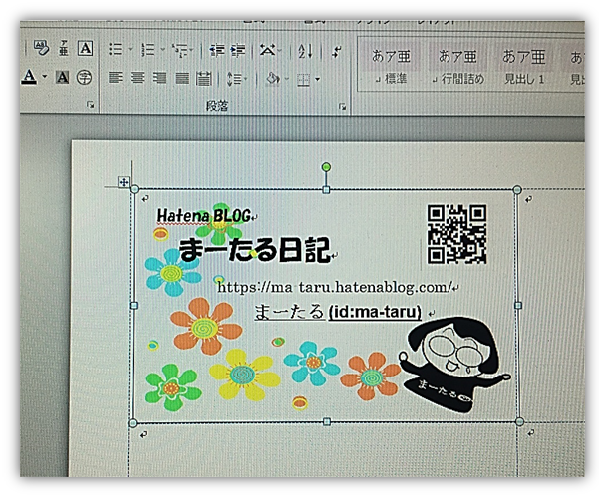The height and width of the screenshot is (502, 599).
Task: Open numbering style dropdown
Action: click(163, 49)
